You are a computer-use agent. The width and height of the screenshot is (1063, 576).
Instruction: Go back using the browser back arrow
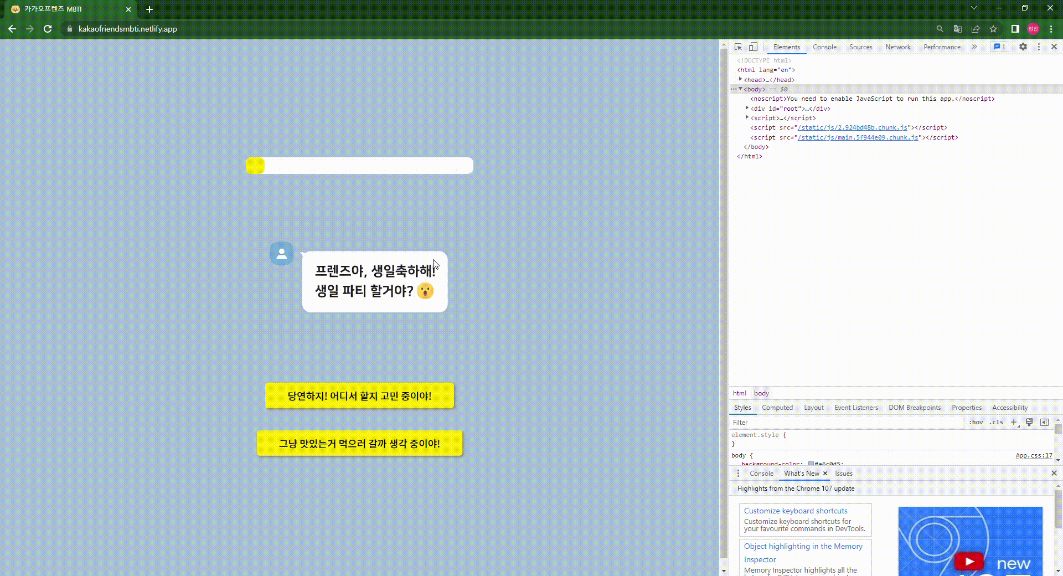(x=12, y=29)
